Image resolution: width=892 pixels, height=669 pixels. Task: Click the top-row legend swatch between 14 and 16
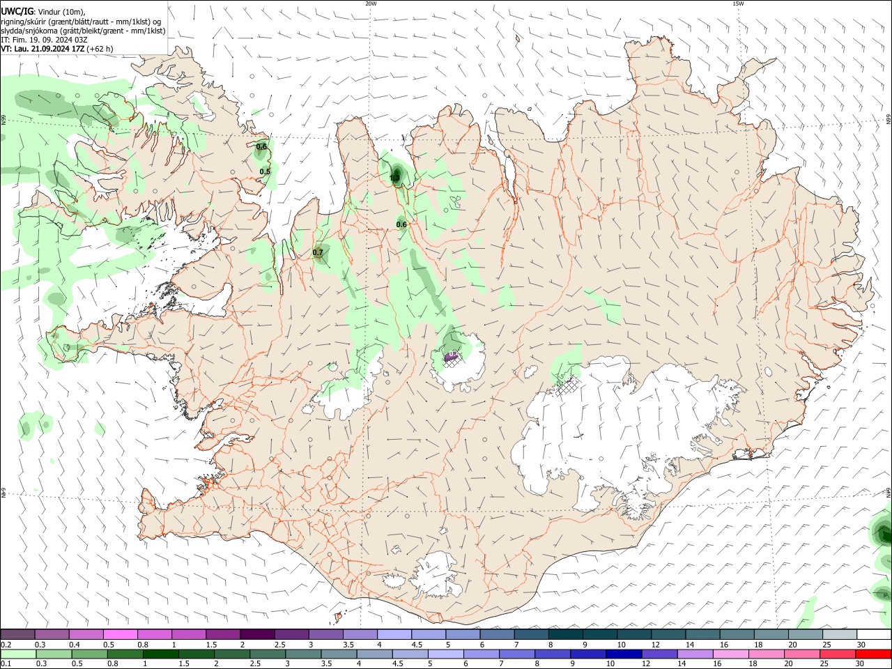tap(702, 634)
